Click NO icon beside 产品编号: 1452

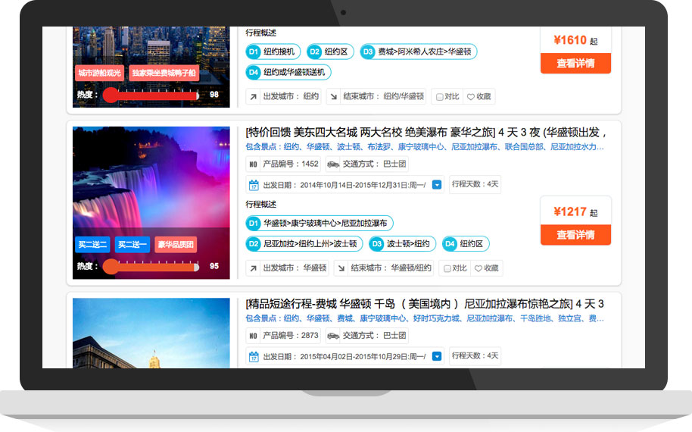[253, 164]
